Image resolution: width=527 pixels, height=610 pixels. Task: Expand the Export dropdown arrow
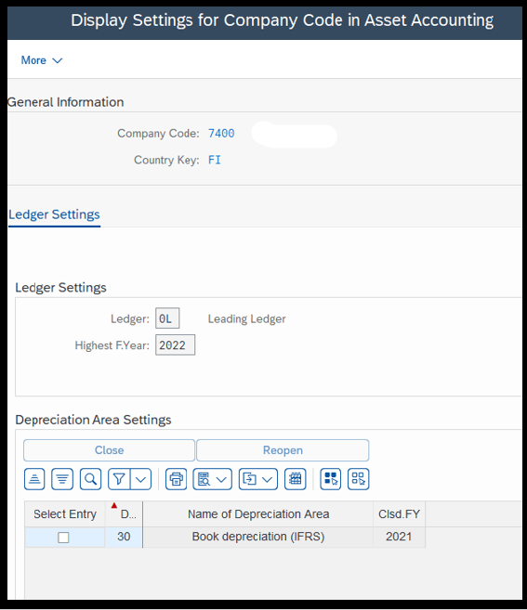(x=267, y=479)
